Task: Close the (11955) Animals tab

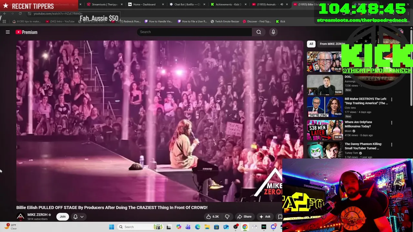Action: click(287, 4)
